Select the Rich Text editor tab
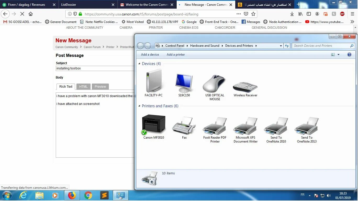The height and width of the screenshot is (201, 358). [66, 87]
